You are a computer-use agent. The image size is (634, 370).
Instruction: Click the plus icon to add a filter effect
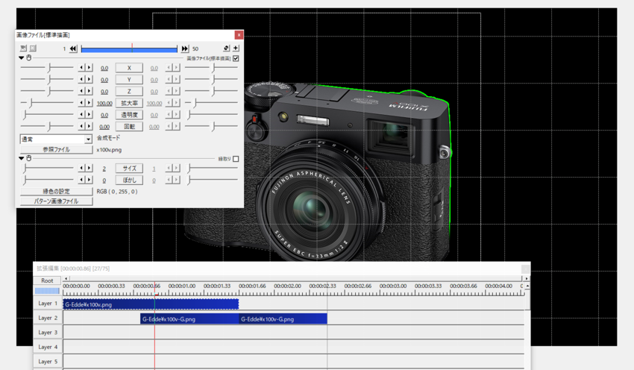[x=236, y=48]
